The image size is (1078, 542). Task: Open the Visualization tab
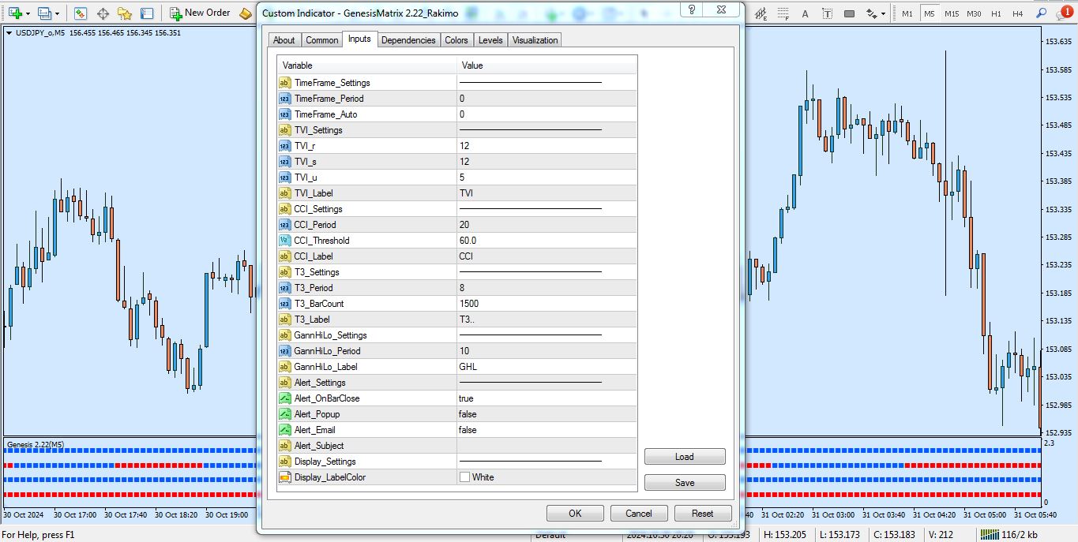535,40
